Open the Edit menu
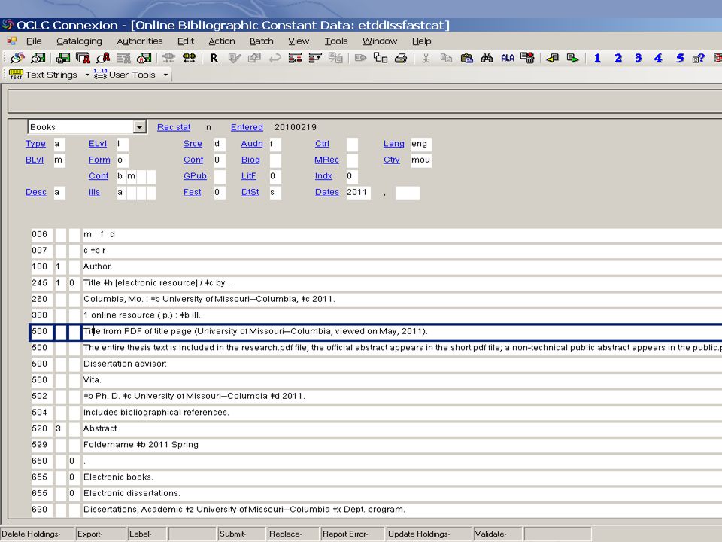 [186, 41]
